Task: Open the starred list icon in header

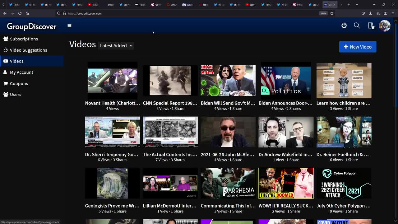Action: [371, 26]
